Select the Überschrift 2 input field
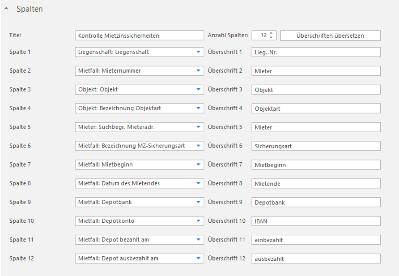 pyautogui.click(x=316, y=71)
